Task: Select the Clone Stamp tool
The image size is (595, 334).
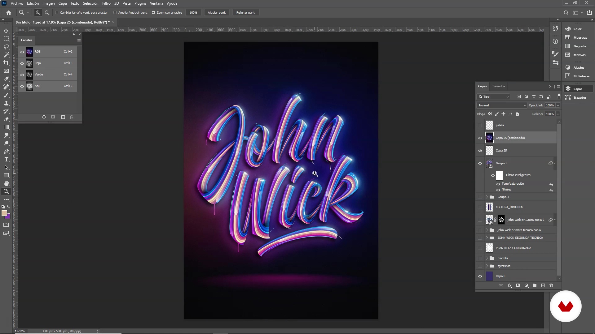Action: [x=6, y=103]
